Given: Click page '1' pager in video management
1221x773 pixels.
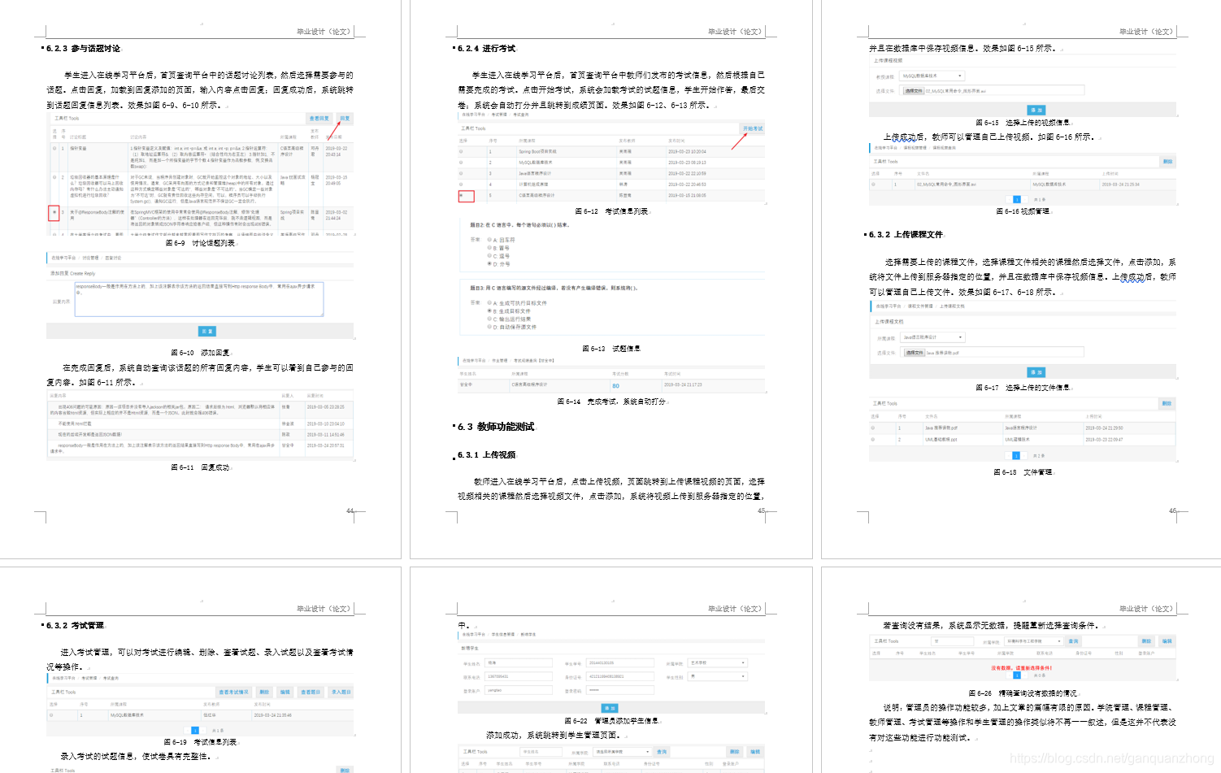Looking at the screenshot, I should coord(1016,199).
